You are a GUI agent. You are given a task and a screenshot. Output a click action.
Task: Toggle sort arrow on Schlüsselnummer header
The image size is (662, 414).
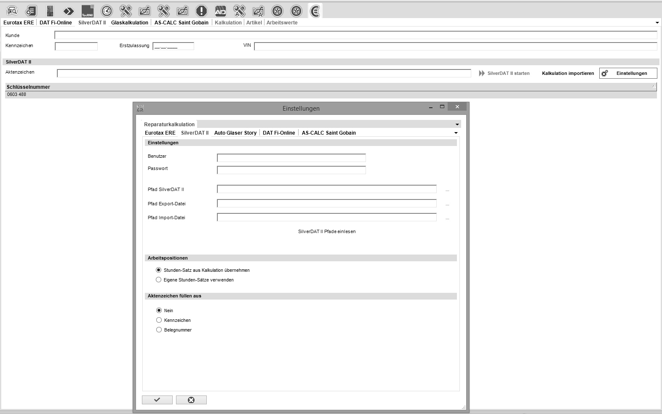[654, 86]
